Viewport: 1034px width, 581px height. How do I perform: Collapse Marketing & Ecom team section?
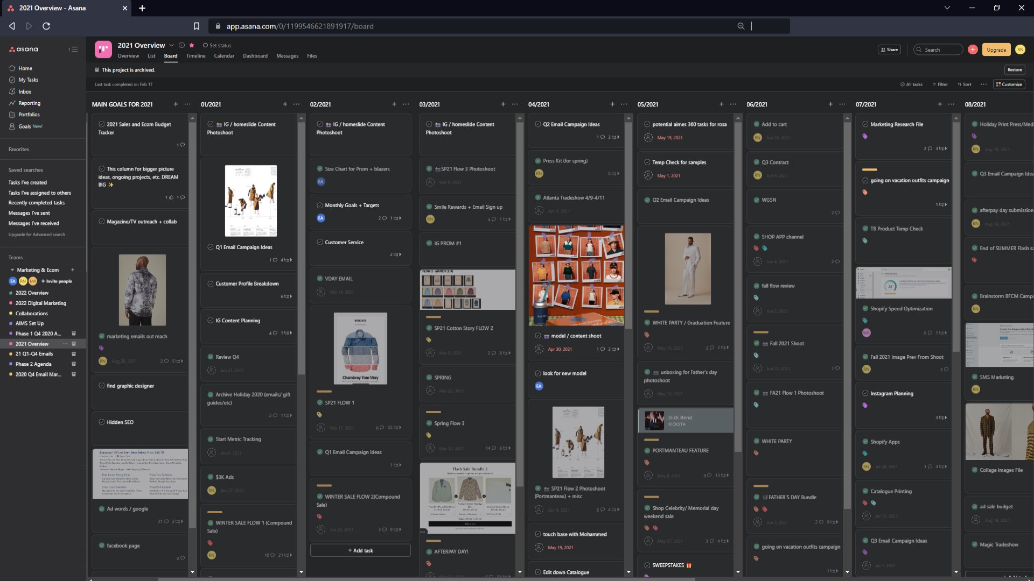point(12,270)
